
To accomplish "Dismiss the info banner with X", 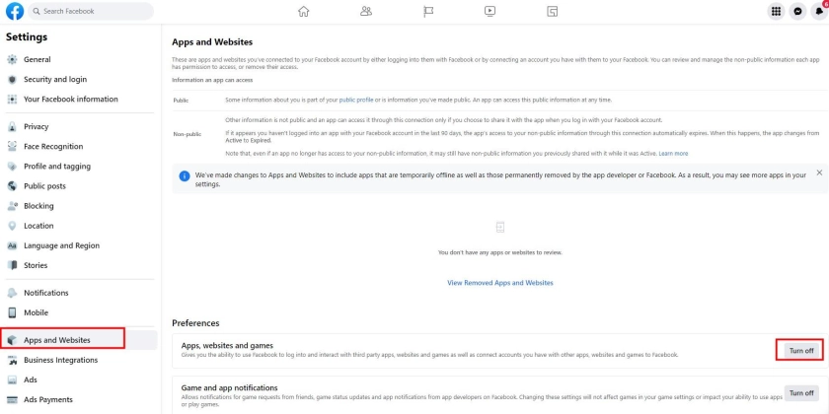I will pos(822,173).
